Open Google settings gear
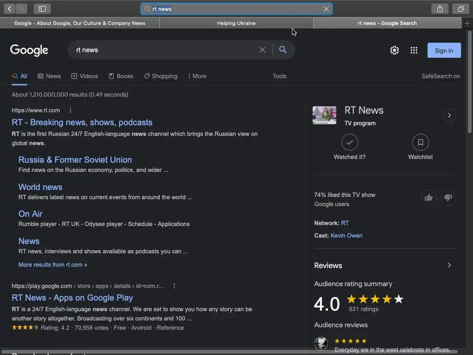Viewport: 473px width, 355px height. click(394, 50)
